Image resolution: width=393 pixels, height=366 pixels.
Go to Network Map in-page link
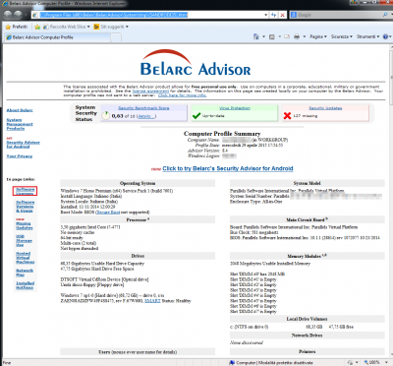point(25,273)
